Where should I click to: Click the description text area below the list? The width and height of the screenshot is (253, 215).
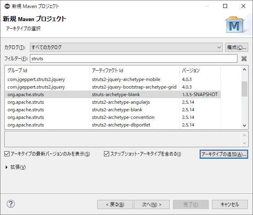(x=123, y=139)
